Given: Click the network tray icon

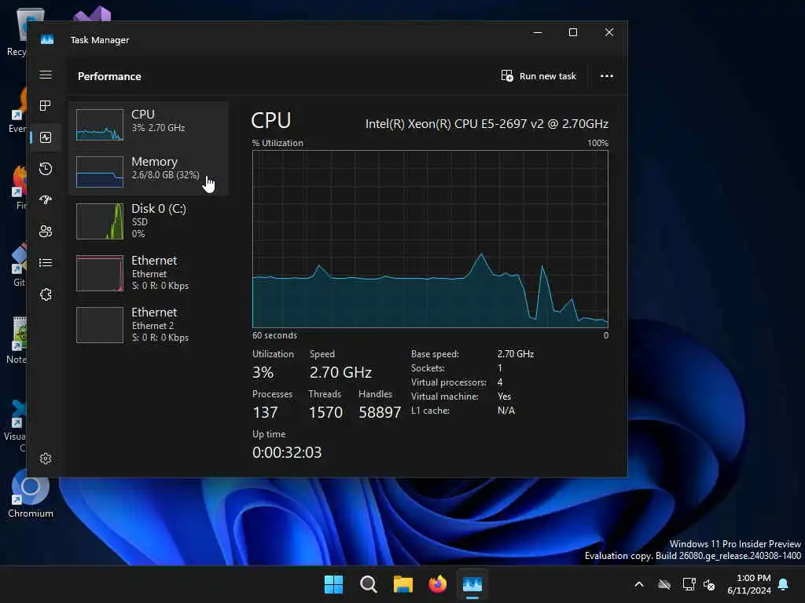Looking at the screenshot, I should click(689, 584).
